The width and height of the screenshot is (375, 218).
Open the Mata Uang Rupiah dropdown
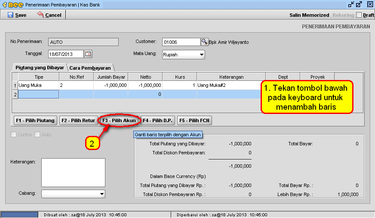184,55
